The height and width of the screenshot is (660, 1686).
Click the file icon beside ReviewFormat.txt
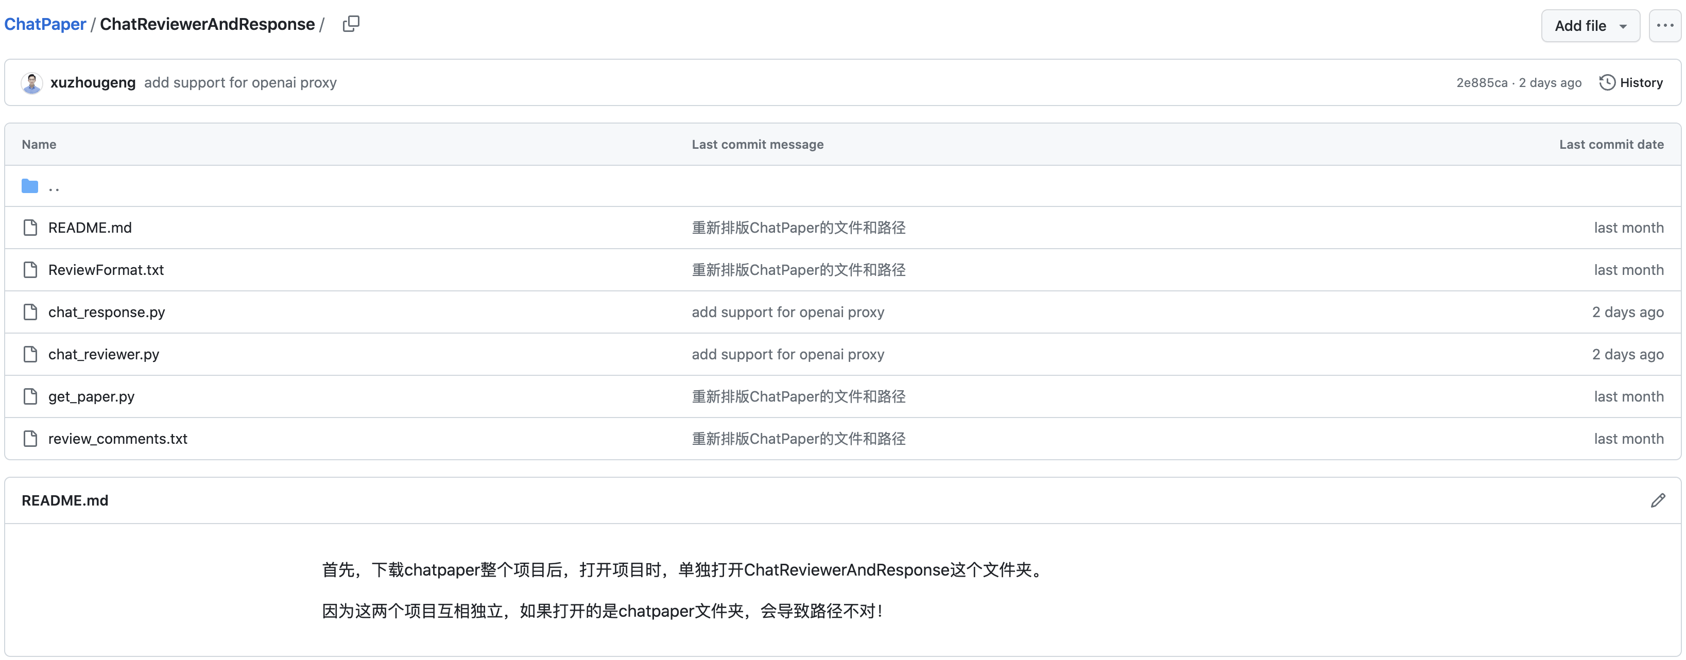click(30, 269)
